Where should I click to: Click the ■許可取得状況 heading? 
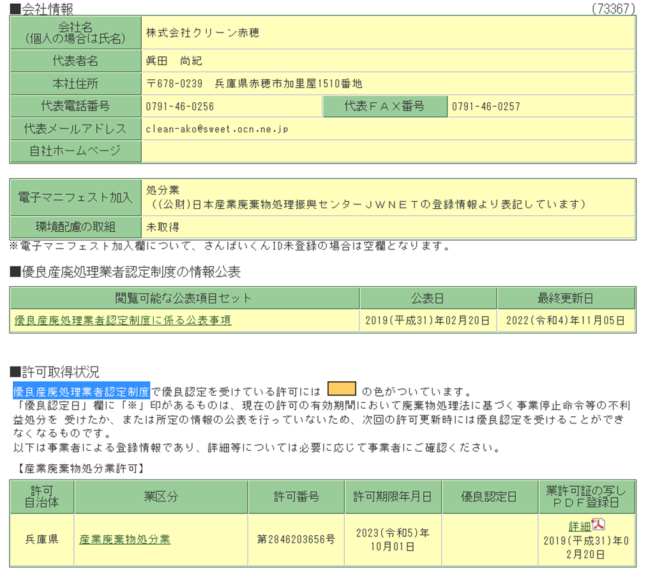(x=54, y=372)
